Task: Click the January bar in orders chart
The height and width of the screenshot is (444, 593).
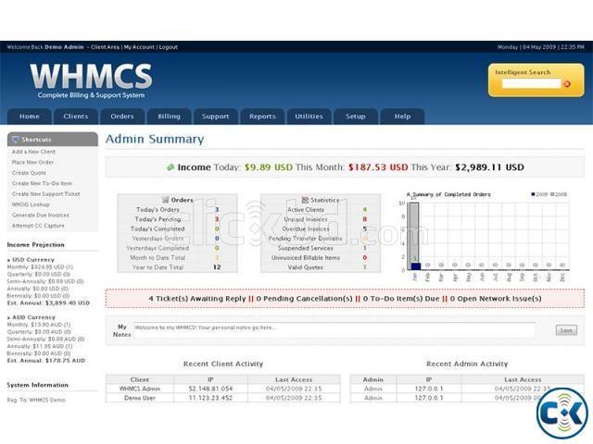Action: [414, 235]
